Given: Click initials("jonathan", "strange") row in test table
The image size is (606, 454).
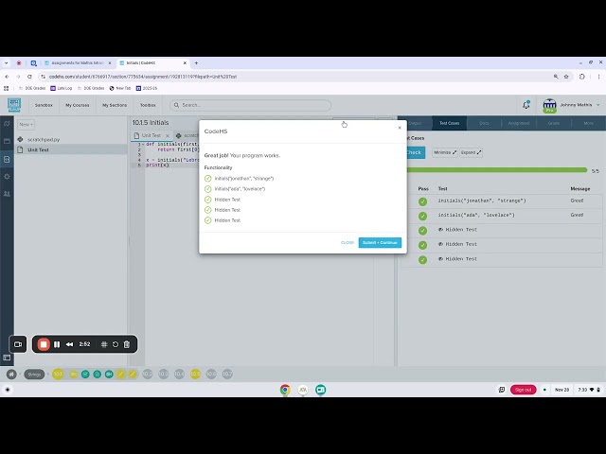Looking at the screenshot, I should [502, 201].
